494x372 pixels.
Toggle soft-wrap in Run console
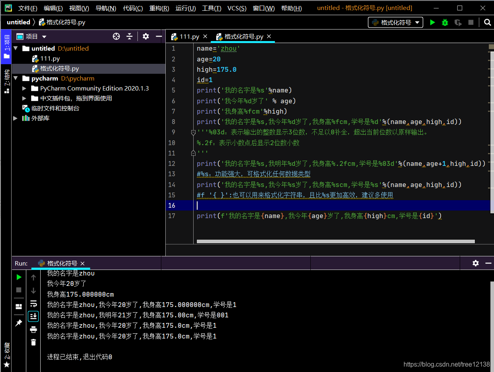point(33,303)
